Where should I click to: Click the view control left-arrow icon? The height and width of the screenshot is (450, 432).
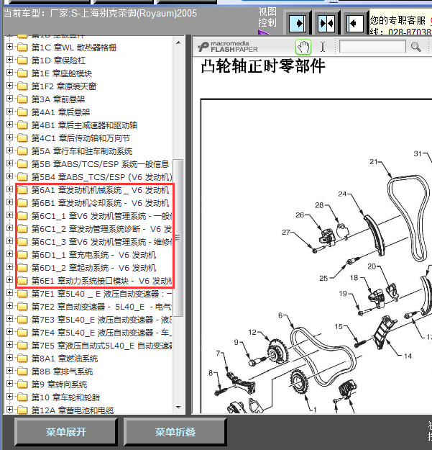[355, 23]
